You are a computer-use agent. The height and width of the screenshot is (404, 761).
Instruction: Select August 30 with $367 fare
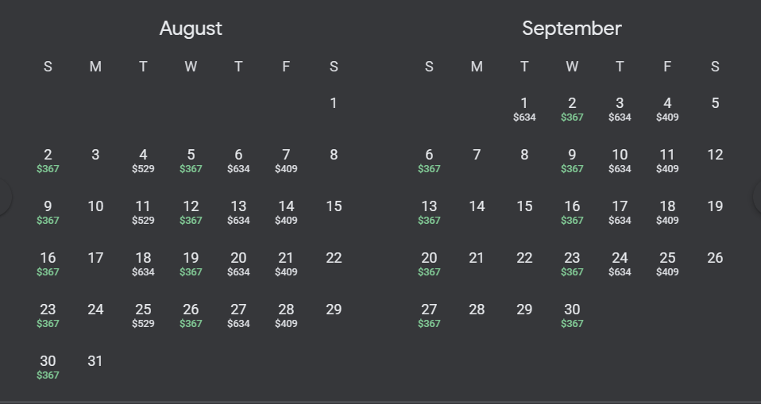(x=48, y=366)
